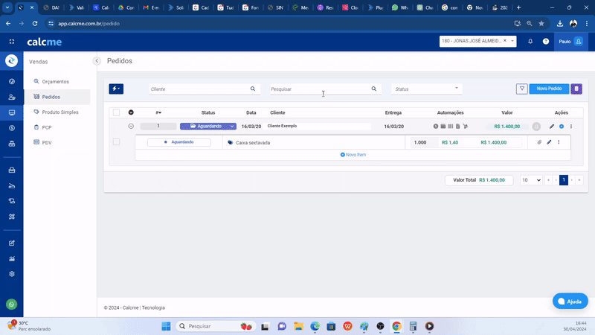Open the Status filter dropdown
The width and height of the screenshot is (595, 335).
pos(427,89)
